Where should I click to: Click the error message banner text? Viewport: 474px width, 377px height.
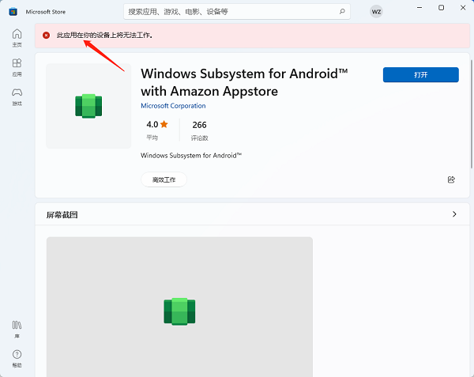pyautogui.click(x=104, y=36)
